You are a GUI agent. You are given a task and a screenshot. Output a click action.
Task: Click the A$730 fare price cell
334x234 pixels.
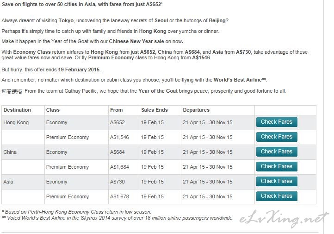pos(124,182)
